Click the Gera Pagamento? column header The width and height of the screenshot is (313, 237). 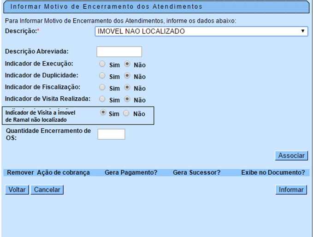[x=131, y=172]
